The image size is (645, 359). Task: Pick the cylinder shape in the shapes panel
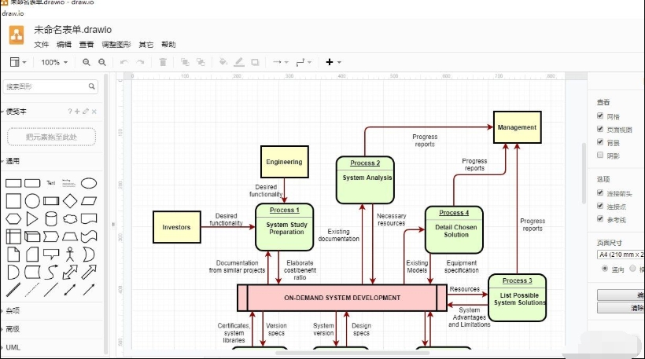click(51, 218)
